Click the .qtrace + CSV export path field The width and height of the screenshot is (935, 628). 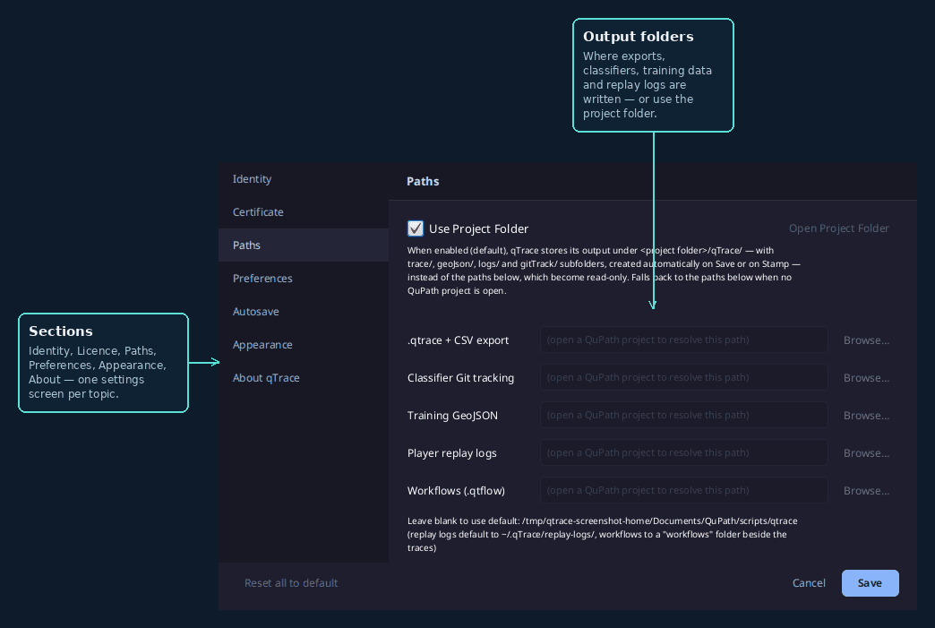(684, 340)
